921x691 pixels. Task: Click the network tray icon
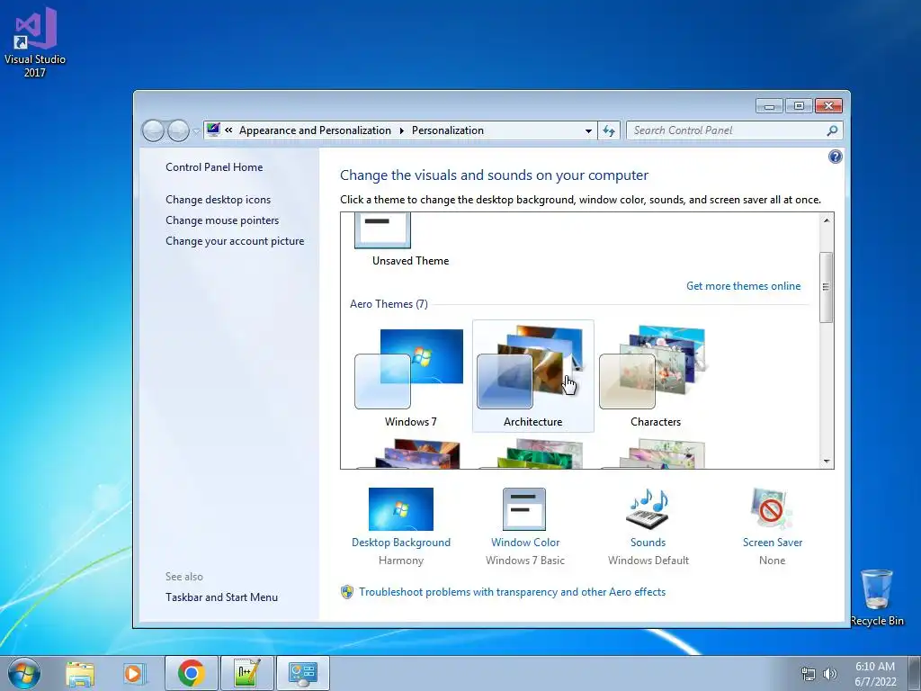point(809,675)
